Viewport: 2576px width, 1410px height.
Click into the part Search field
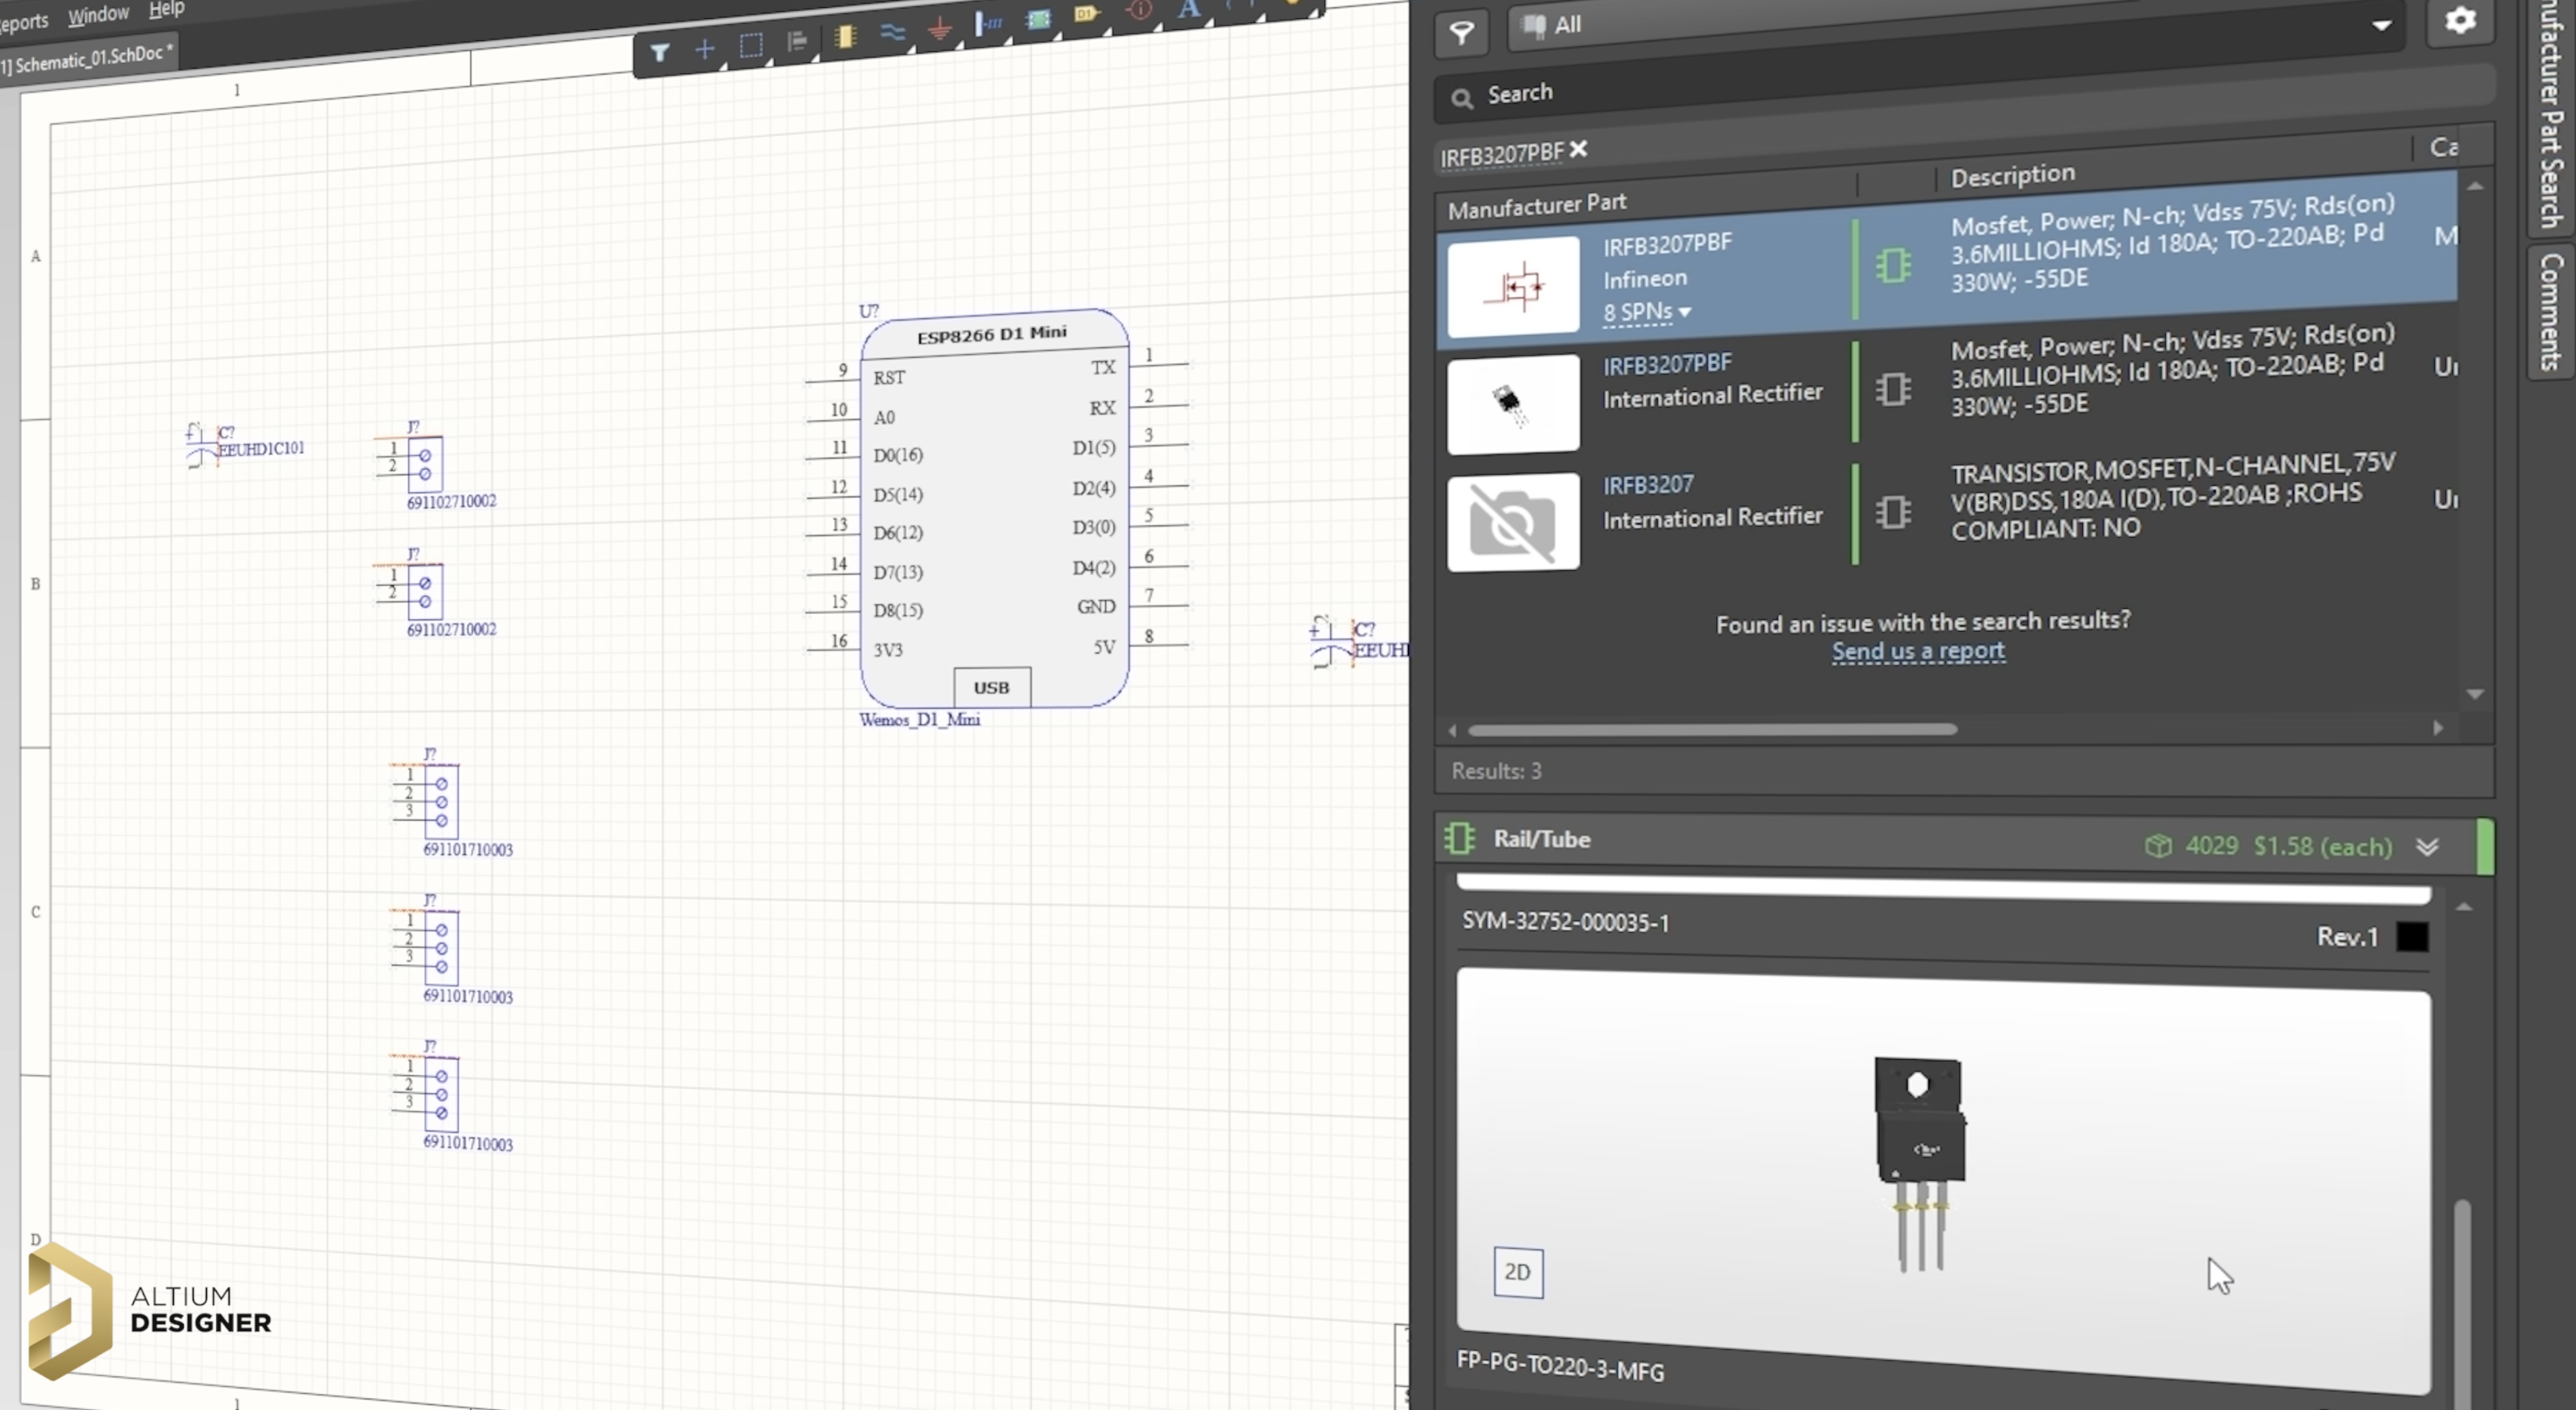click(1900, 94)
